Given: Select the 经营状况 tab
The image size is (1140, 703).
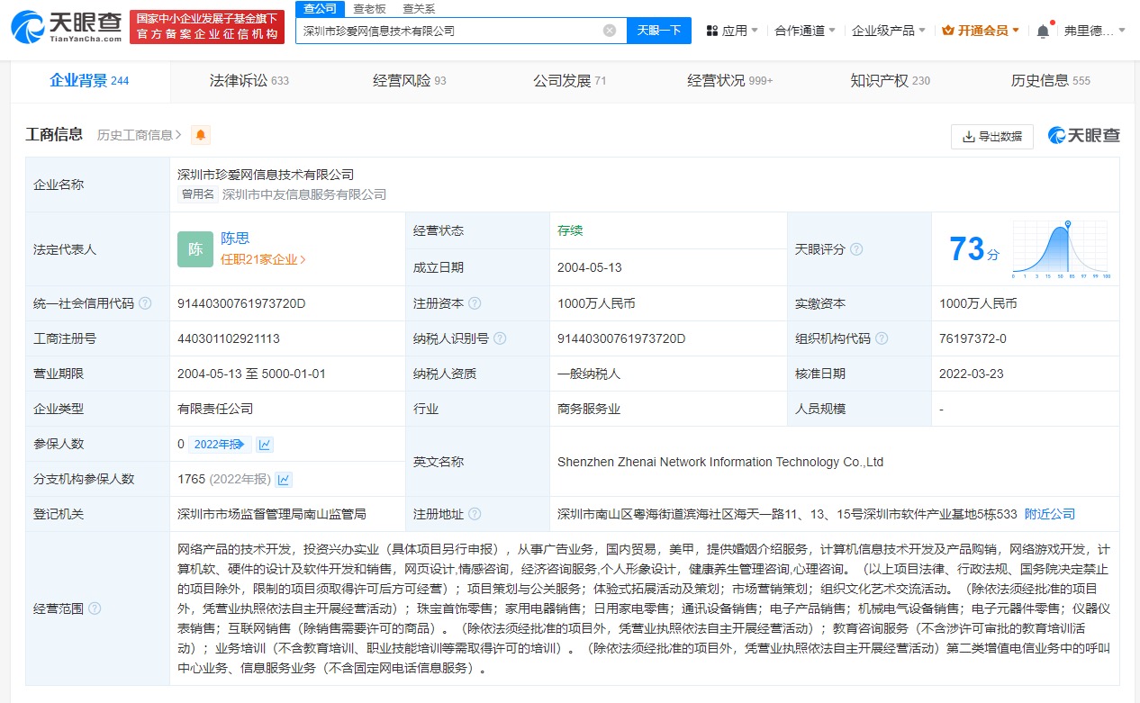Looking at the screenshot, I should (x=730, y=80).
